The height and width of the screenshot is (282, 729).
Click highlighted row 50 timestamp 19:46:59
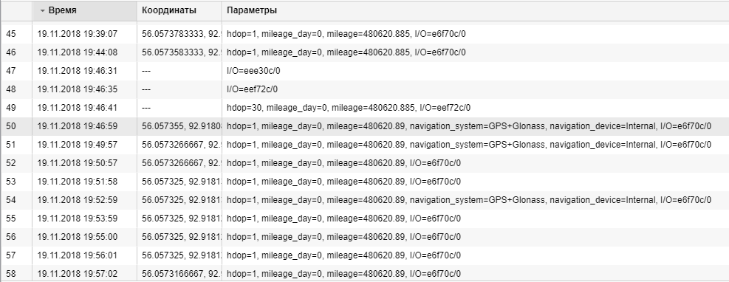click(77, 126)
